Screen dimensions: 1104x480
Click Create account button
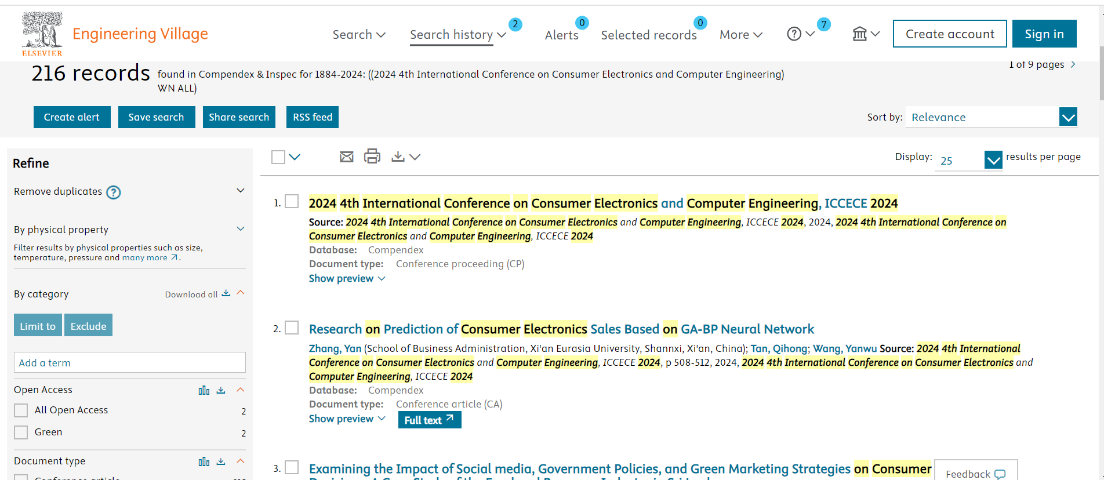click(950, 34)
